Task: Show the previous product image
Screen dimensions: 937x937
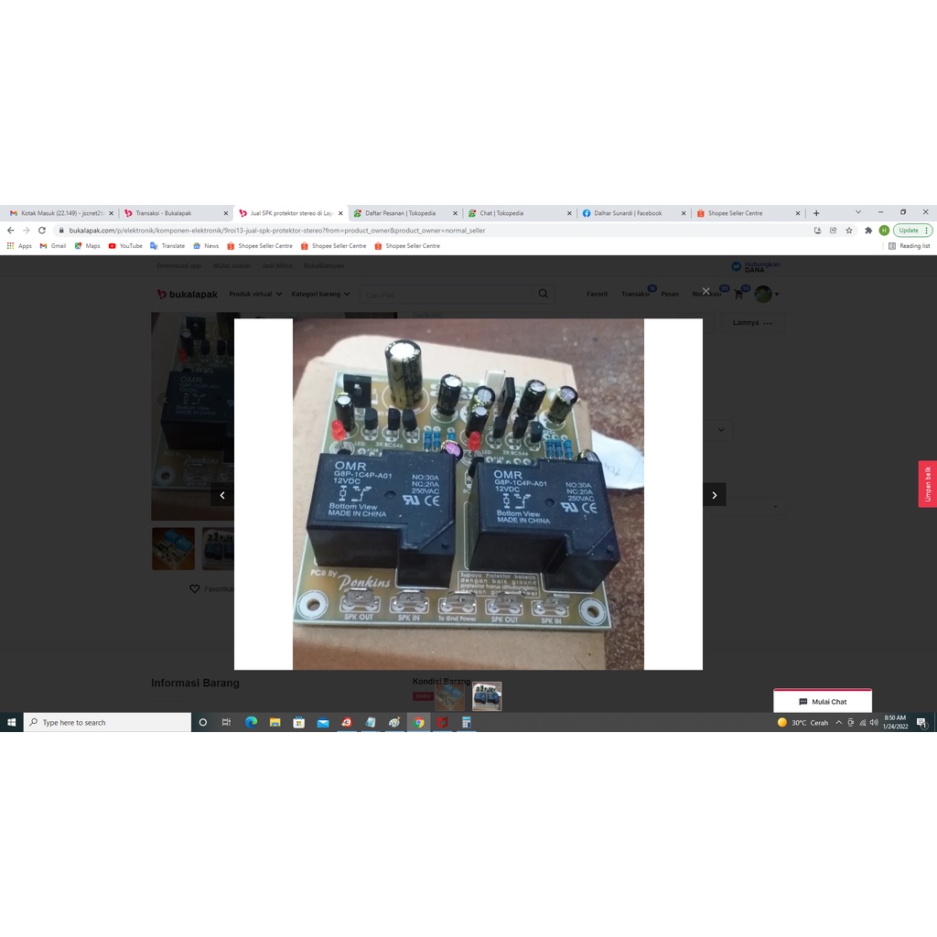Action: tap(222, 495)
